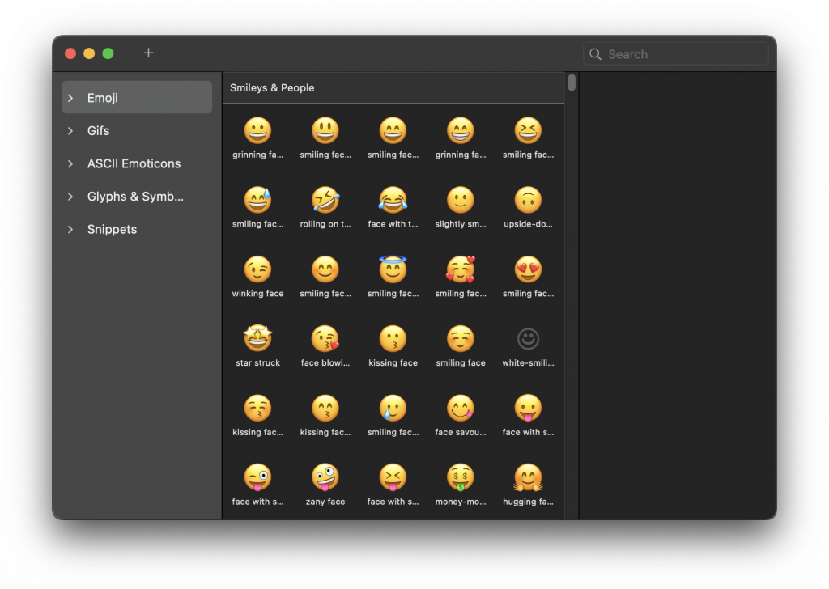
Task: Select the white-smiling face outline emoji
Action: (x=528, y=339)
